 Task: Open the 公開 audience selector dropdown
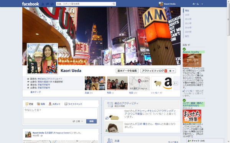point(78,121)
